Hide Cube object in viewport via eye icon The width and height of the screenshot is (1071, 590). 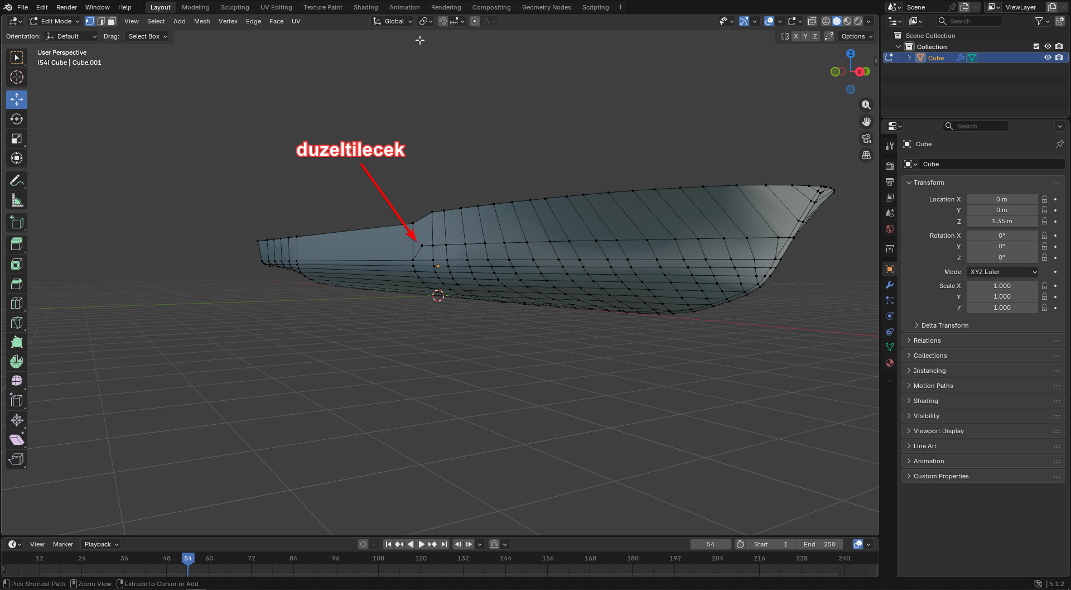point(1048,57)
